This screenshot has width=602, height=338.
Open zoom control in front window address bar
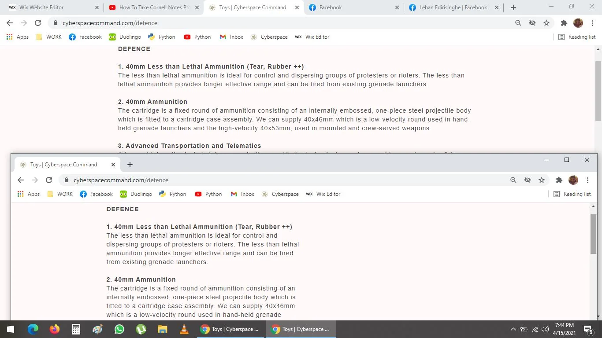[x=513, y=180]
